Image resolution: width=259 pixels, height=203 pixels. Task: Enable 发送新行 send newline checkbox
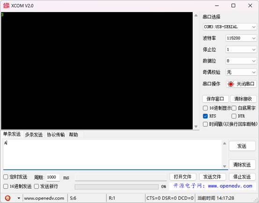(x=36, y=186)
